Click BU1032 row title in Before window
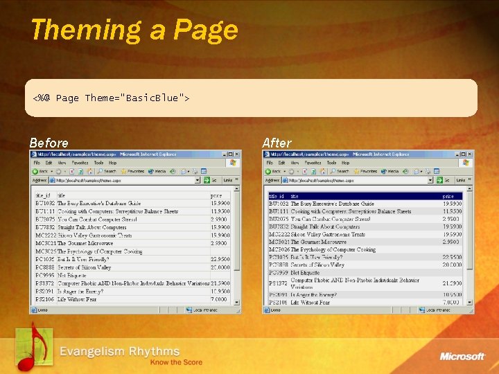Image resolution: width=499 pixels, height=374 pixels. click(99, 203)
